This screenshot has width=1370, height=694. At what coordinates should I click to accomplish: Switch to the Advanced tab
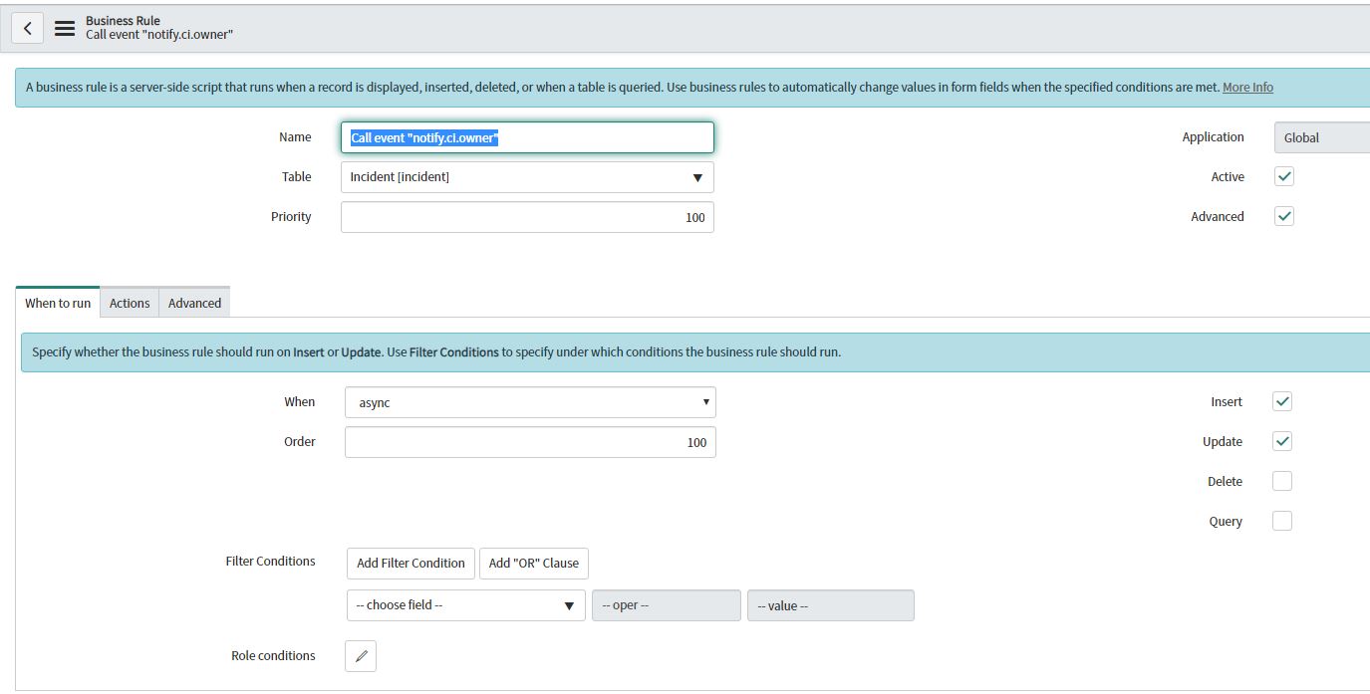point(194,303)
